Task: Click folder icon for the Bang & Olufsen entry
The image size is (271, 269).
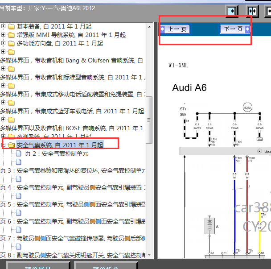Action: (11, 52)
